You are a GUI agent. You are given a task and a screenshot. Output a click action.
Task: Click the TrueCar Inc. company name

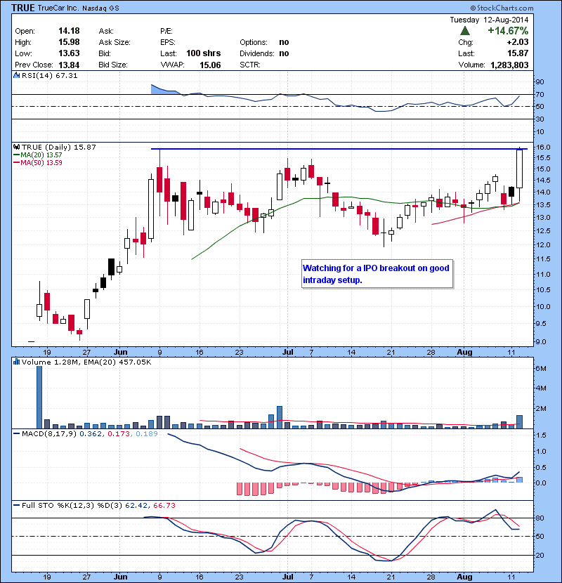click(x=58, y=8)
